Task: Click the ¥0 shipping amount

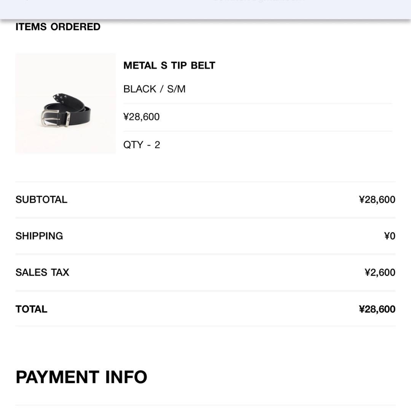Action: [389, 236]
